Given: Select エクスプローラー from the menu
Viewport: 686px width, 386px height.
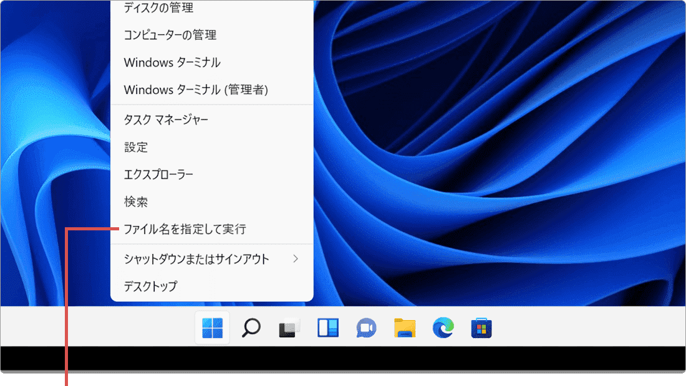Looking at the screenshot, I should coord(158,174).
